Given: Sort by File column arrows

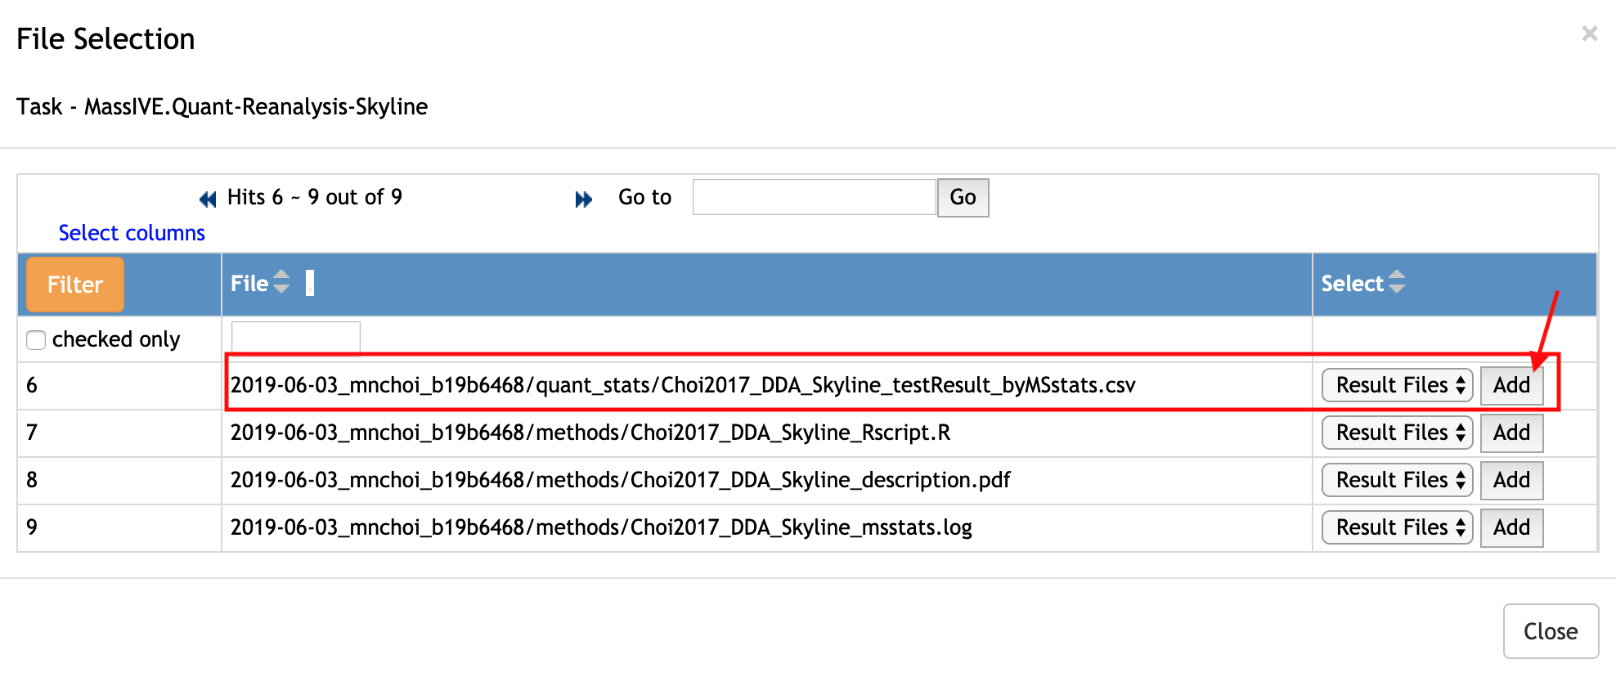Looking at the screenshot, I should coord(281,282).
